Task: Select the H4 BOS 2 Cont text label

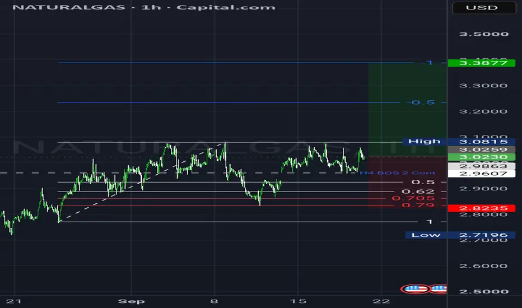Action: [397, 173]
